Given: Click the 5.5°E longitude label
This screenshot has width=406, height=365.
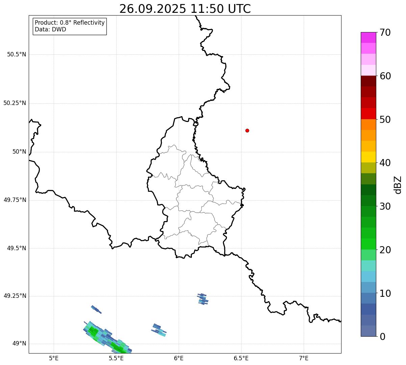Looking at the screenshot, I should pos(116,358).
